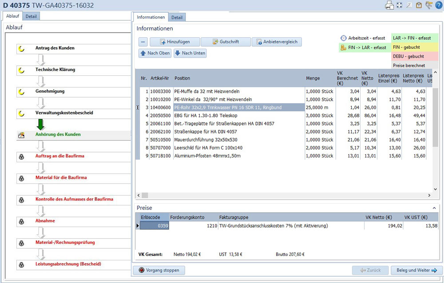Select row Mauerdurchführung 32x50x530
444x283 pixels.
click(x=283, y=140)
